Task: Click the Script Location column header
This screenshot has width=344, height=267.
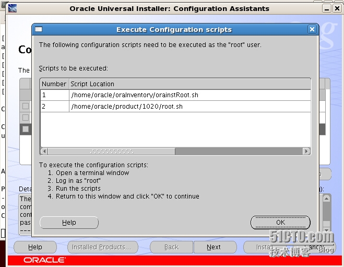Action: pyautogui.click(x=190, y=84)
